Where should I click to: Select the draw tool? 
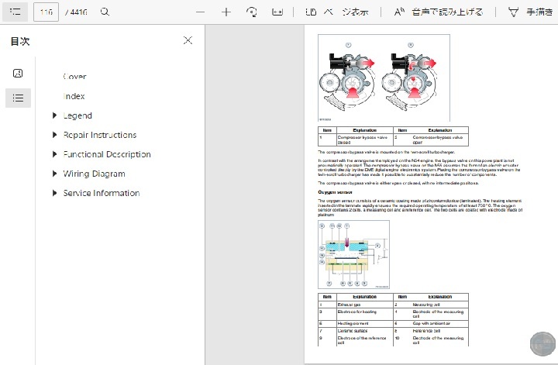pyautogui.click(x=530, y=12)
